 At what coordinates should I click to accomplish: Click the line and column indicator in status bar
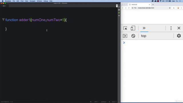tap(5, 102)
